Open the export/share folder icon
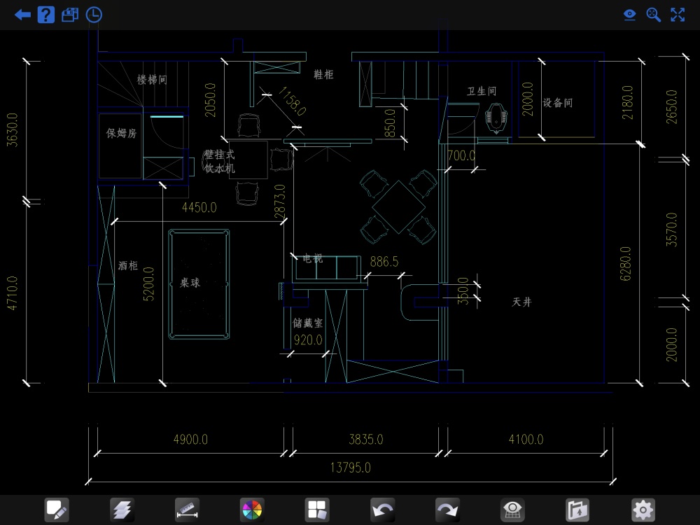Screen dimensions: 700x525 577,510
